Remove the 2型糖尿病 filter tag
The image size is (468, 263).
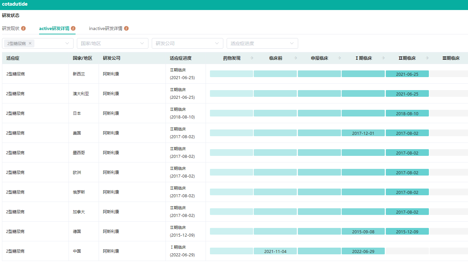pos(30,43)
